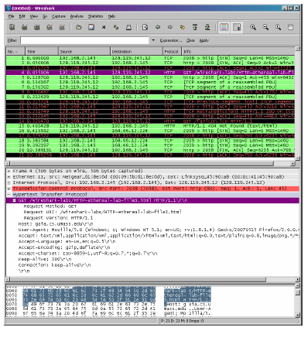This screenshot has width=308, height=341.
Task: Select packet 15 HTTP 404 Not Found row
Action: (x=150, y=126)
